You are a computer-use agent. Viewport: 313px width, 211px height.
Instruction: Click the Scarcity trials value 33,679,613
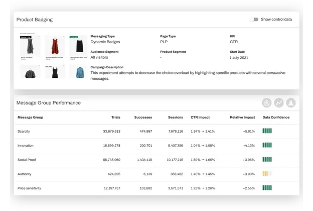[111, 132]
